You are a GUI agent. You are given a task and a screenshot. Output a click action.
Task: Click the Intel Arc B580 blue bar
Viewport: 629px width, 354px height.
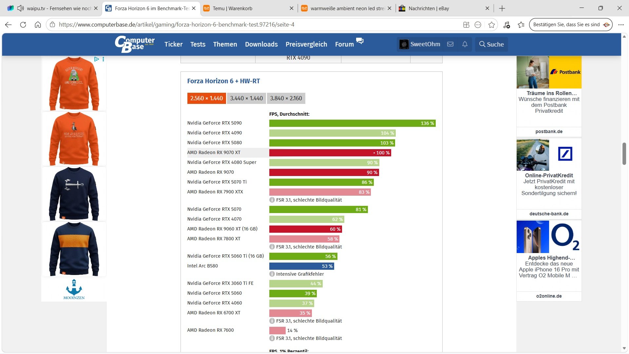coord(301,266)
